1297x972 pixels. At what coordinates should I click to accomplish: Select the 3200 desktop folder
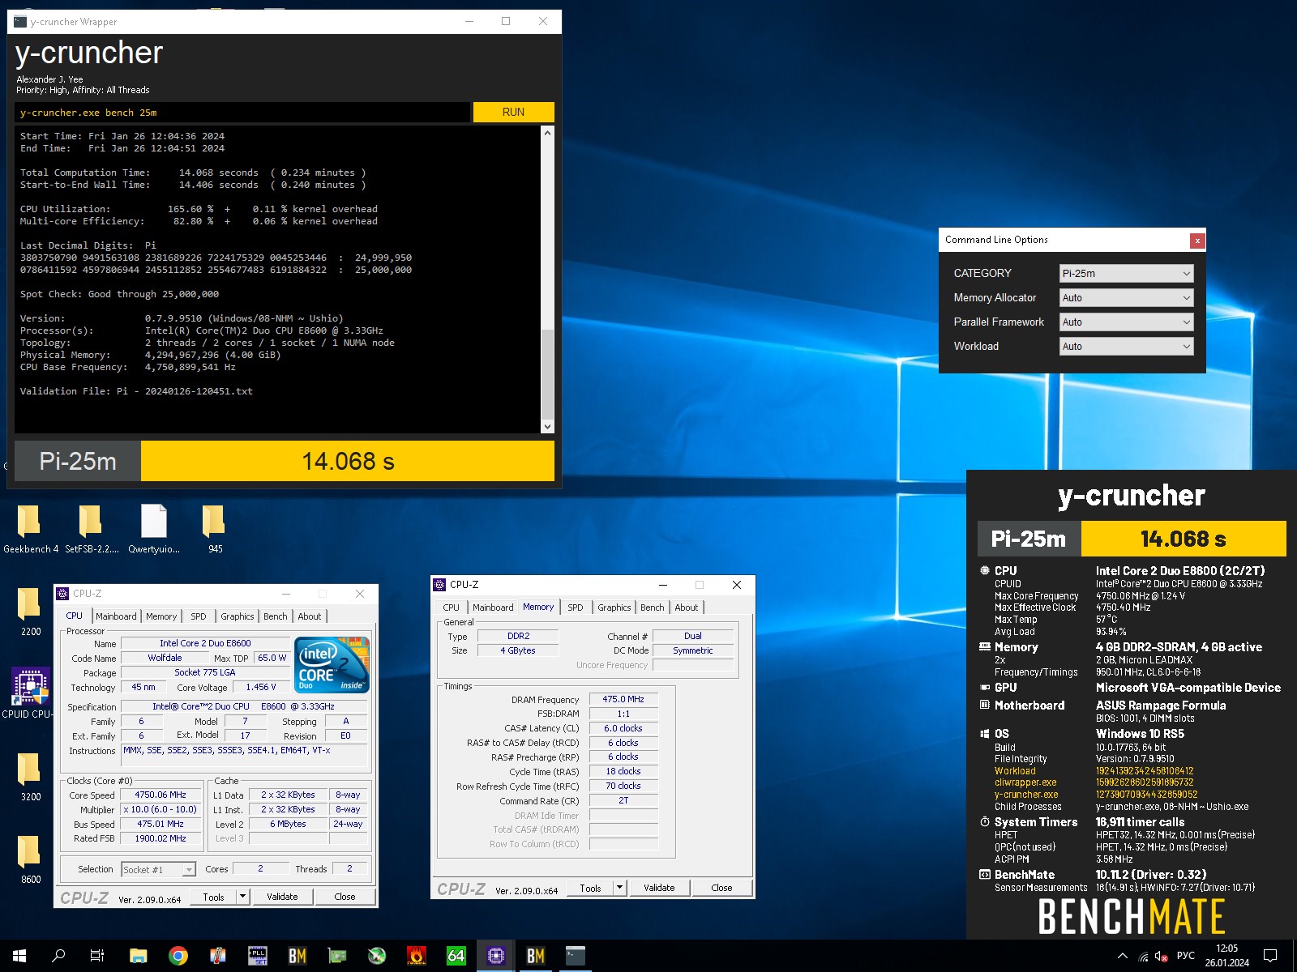tap(30, 777)
